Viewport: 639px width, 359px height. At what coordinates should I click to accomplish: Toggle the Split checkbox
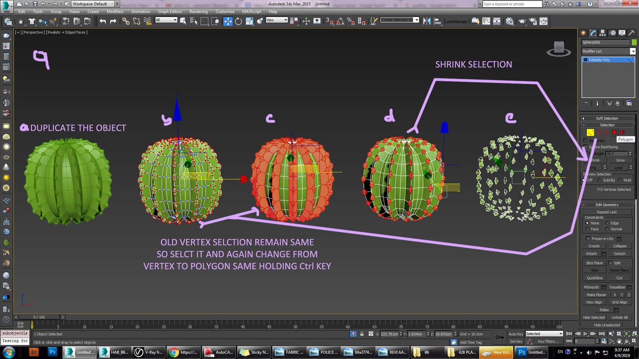[610, 263]
